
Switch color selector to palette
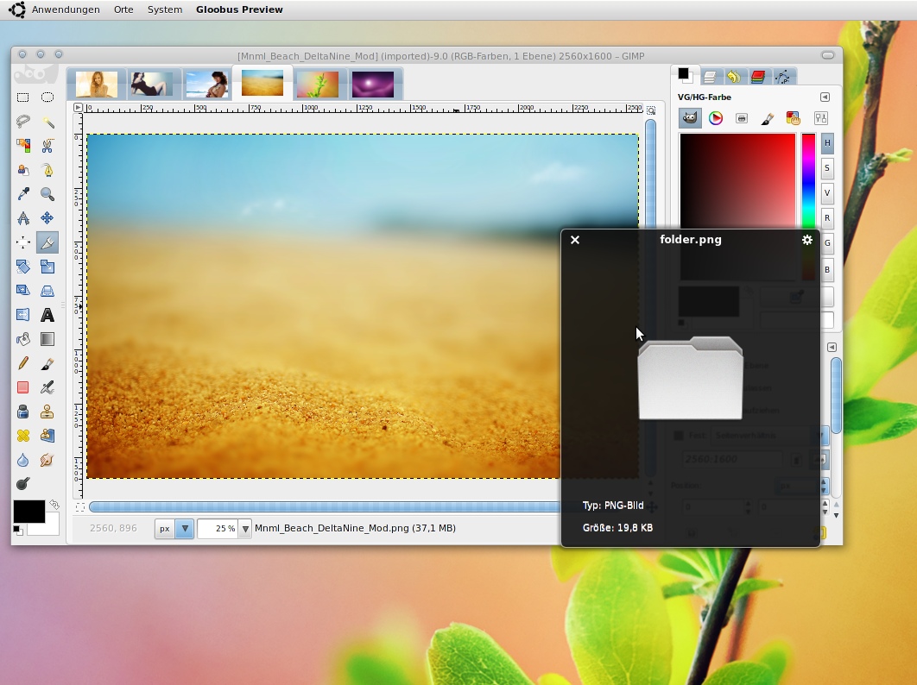point(793,118)
